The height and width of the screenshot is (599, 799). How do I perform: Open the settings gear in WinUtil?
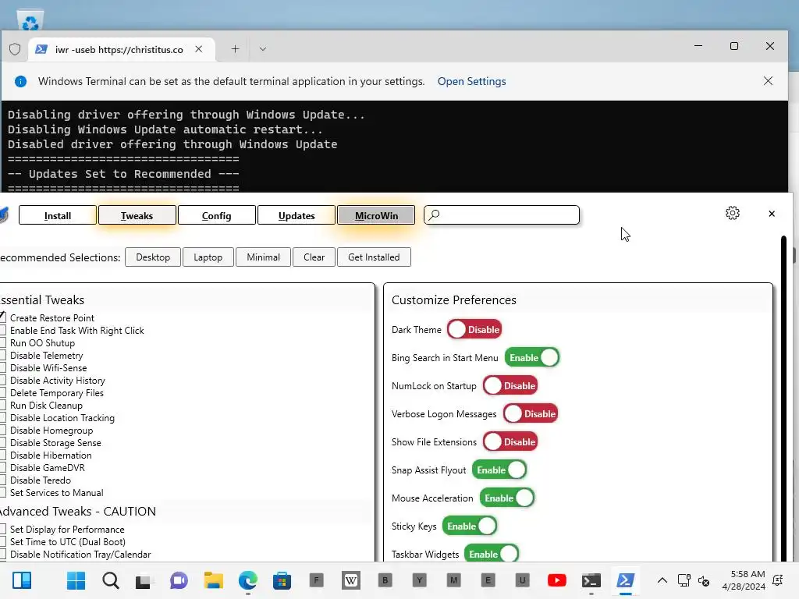pos(732,213)
